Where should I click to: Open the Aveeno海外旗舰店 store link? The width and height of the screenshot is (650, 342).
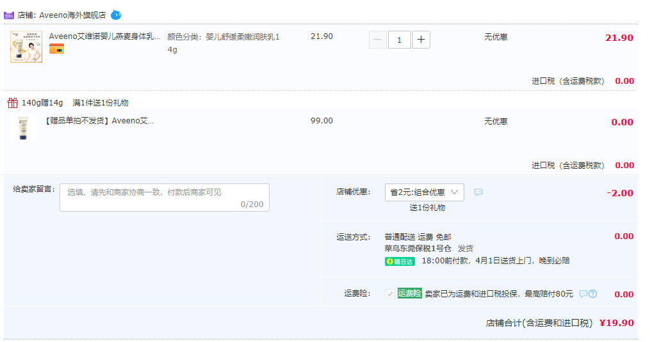[x=72, y=15]
